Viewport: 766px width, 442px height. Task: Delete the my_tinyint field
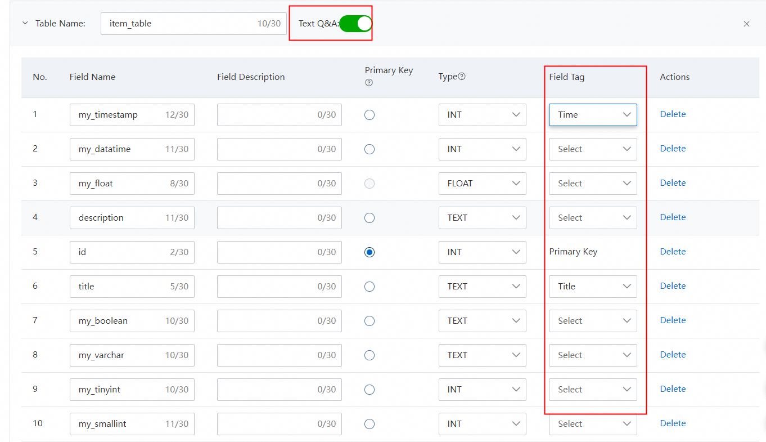pos(673,389)
